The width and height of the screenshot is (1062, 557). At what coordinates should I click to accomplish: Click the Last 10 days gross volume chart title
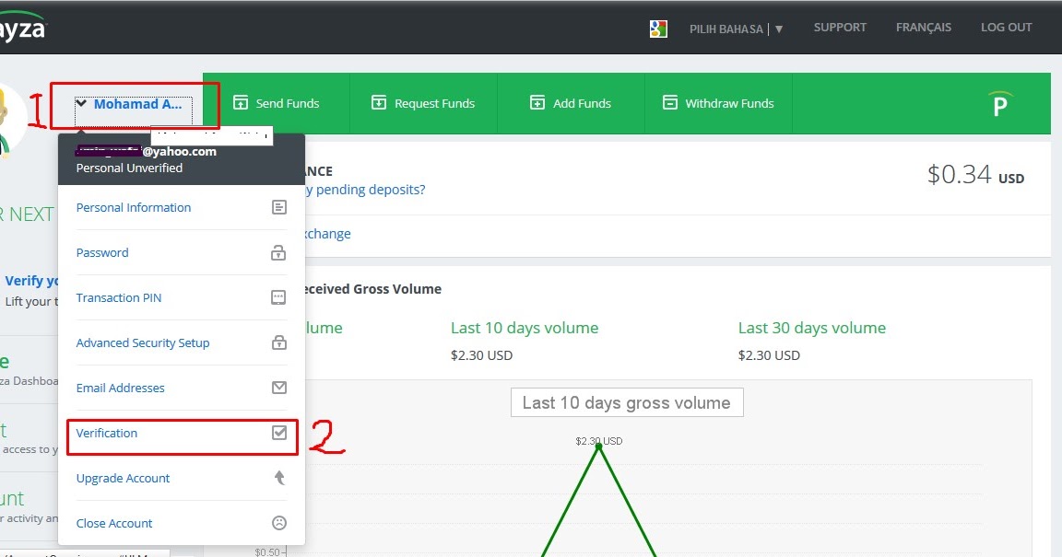pyautogui.click(x=627, y=402)
